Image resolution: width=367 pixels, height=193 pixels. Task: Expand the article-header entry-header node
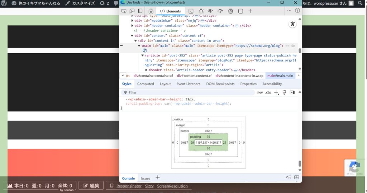(x=146, y=70)
